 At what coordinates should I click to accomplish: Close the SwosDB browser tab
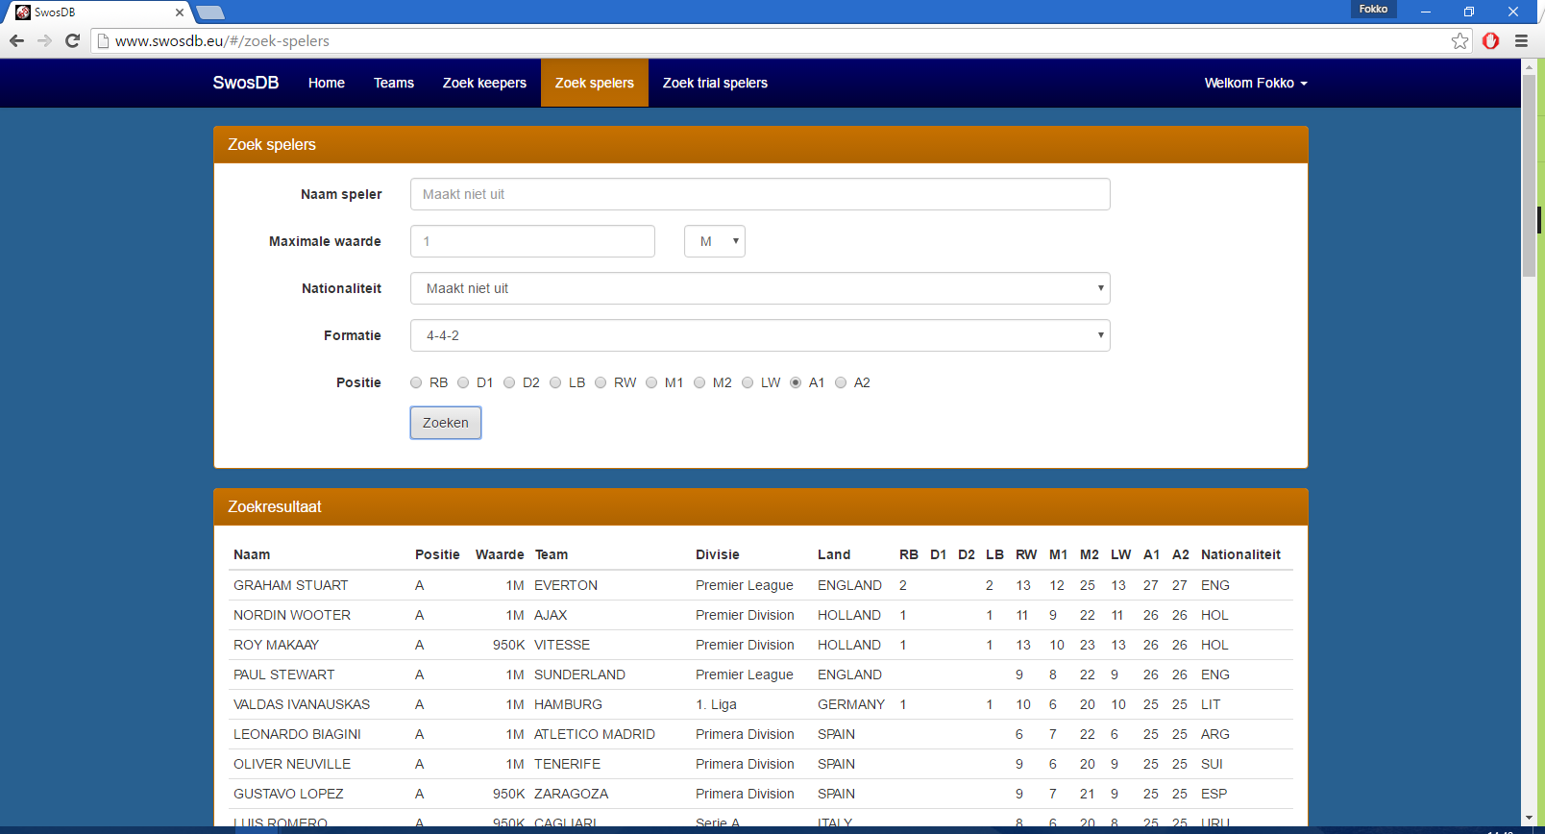[180, 12]
